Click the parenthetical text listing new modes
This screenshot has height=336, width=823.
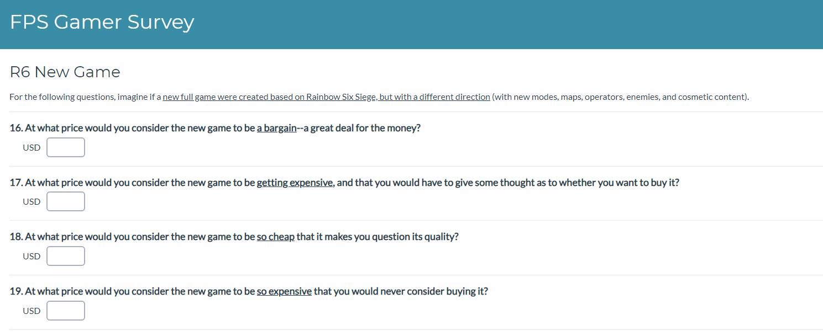click(620, 97)
